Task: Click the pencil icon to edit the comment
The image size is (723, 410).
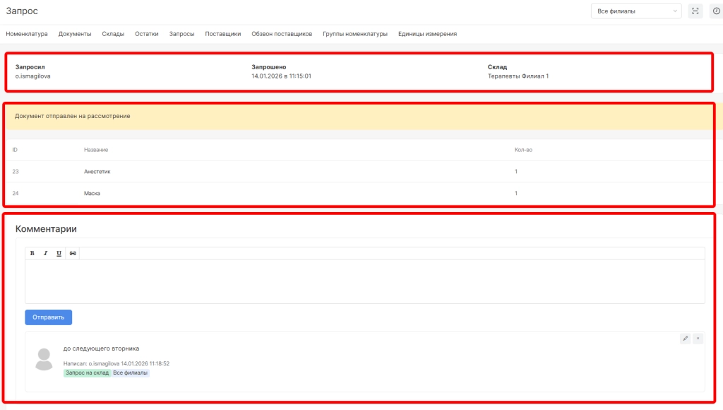Action: pyautogui.click(x=685, y=339)
